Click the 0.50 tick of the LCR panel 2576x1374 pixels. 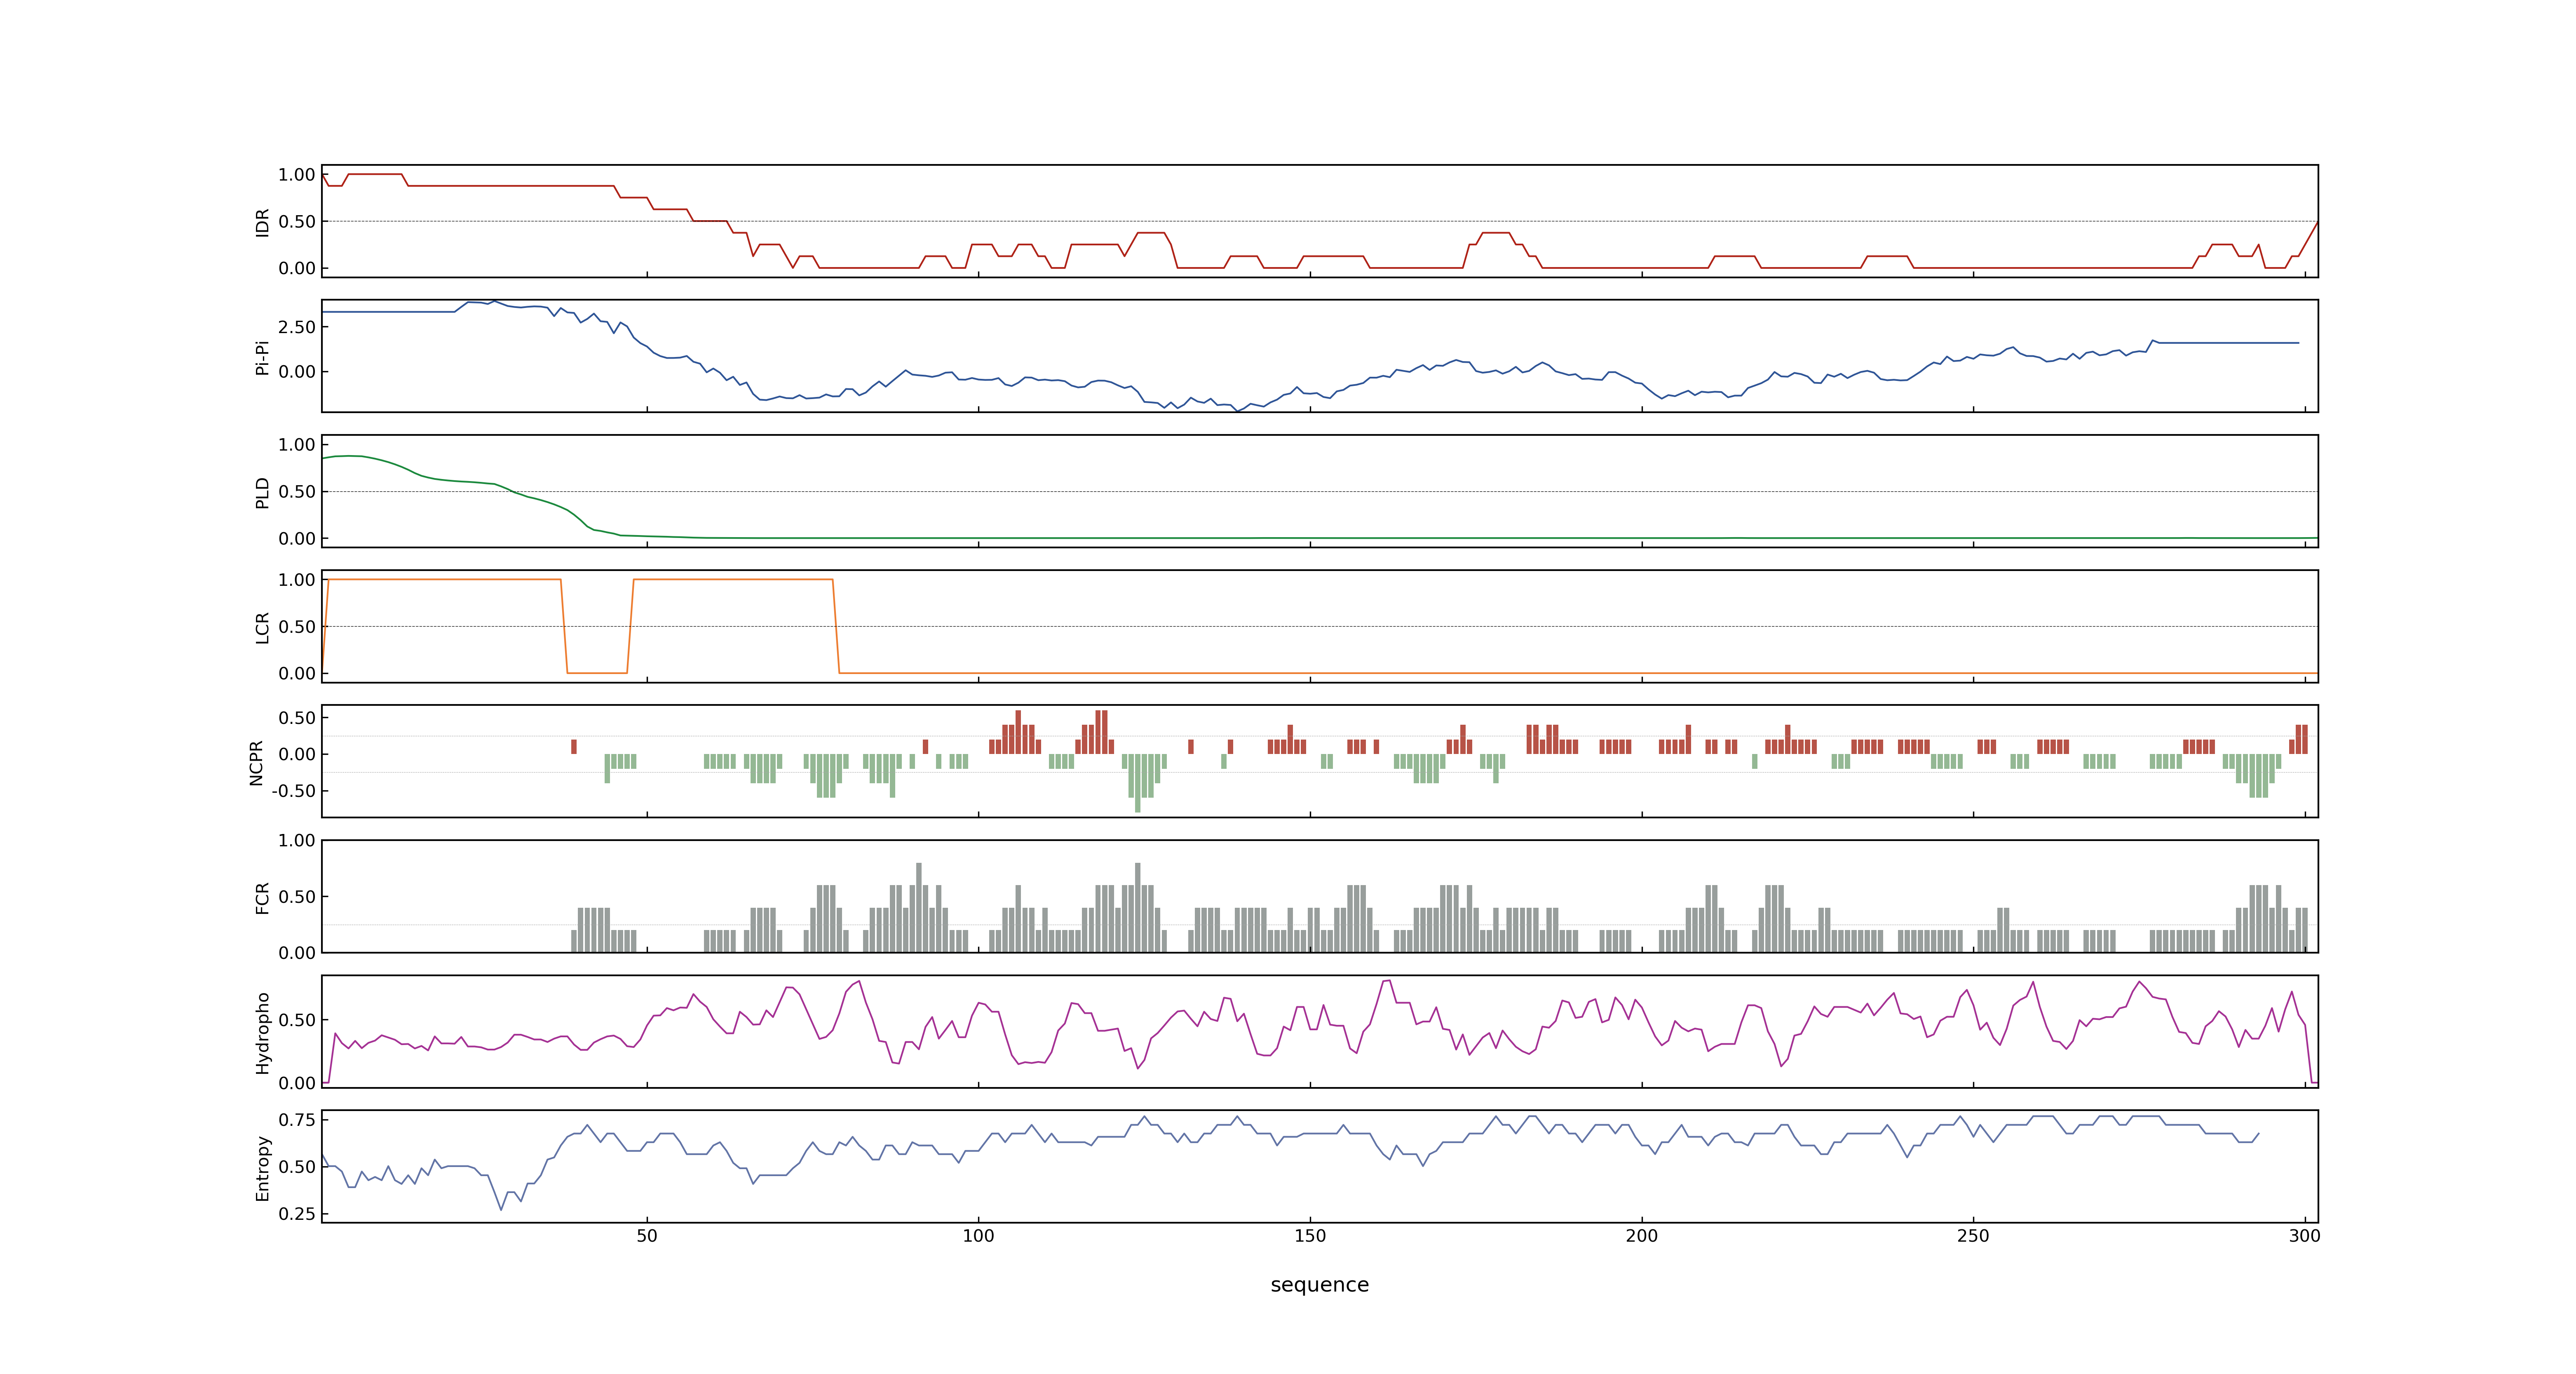(x=297, y=627)
